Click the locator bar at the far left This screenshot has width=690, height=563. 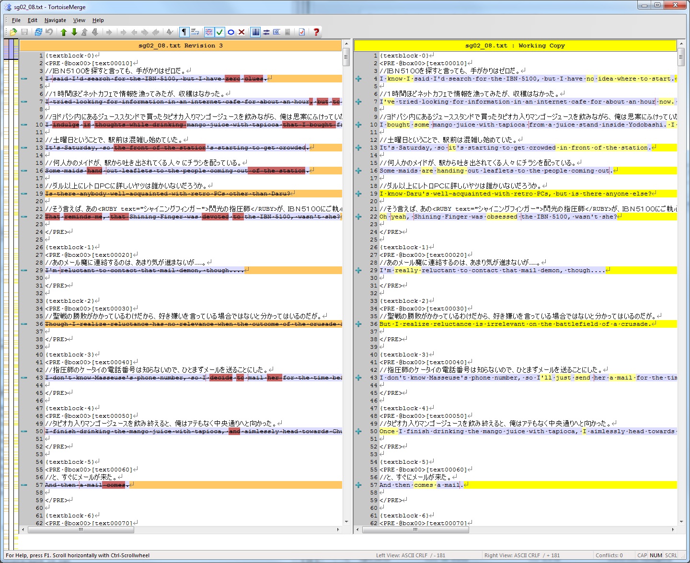pos(11,294)
